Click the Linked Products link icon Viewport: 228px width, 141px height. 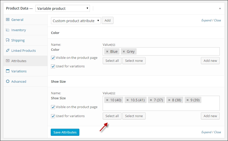(8, 50)
